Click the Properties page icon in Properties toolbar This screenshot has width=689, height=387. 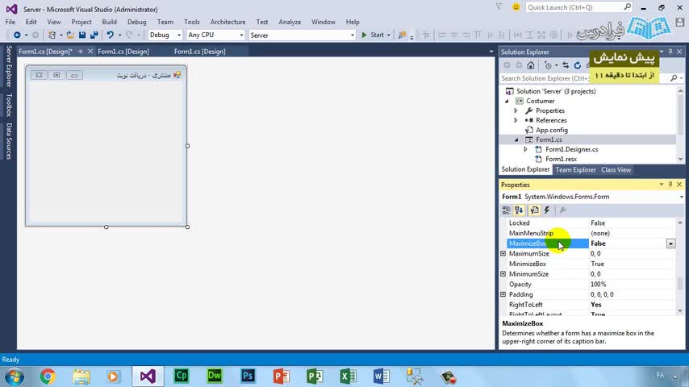pos(534,210)
